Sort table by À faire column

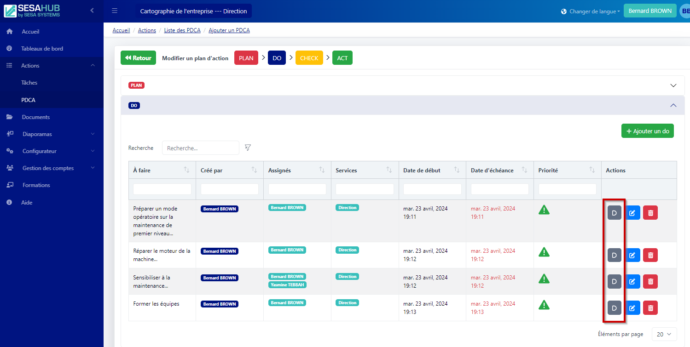click(186, 170)
